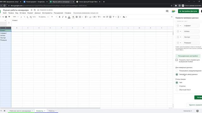The width and height of the screenshot is (202, 113).
Task: Choose the plain text display style
Action: 177,90
